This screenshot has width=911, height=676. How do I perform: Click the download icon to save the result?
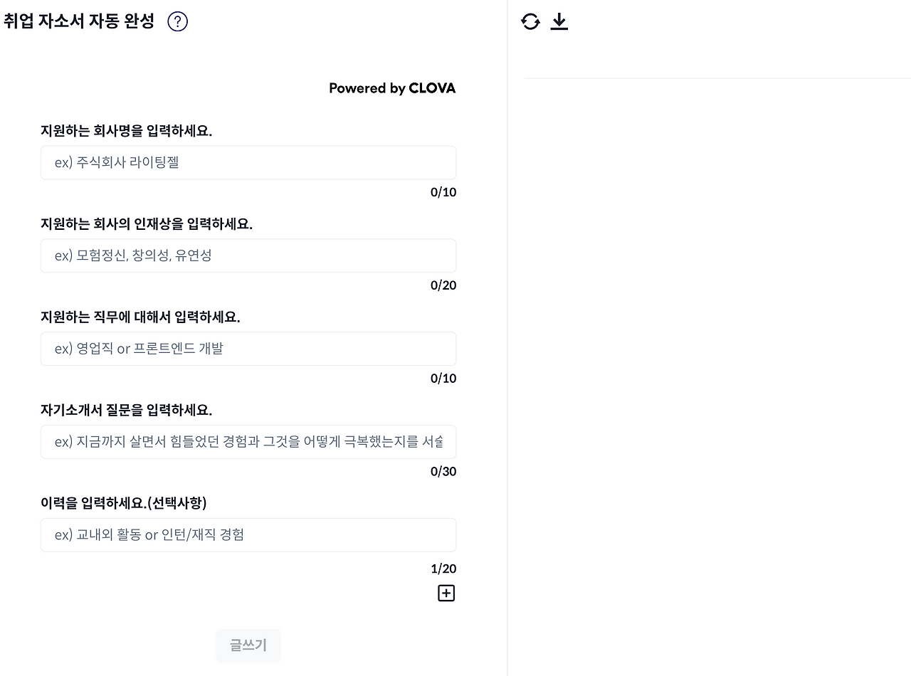tap(559, 22)
